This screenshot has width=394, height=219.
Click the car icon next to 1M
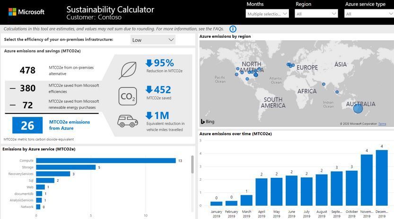pos(128,121)
